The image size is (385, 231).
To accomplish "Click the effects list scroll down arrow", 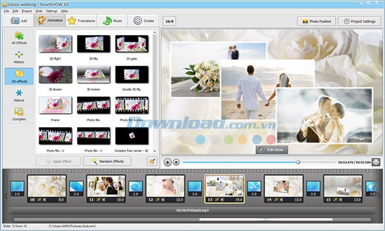I will coord(155,151).
